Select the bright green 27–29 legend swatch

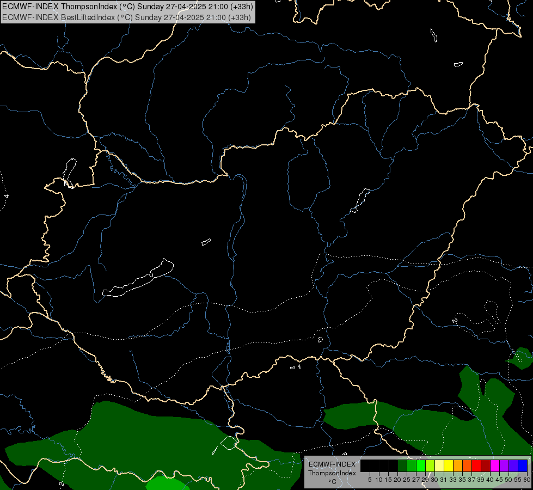[421, 465]
